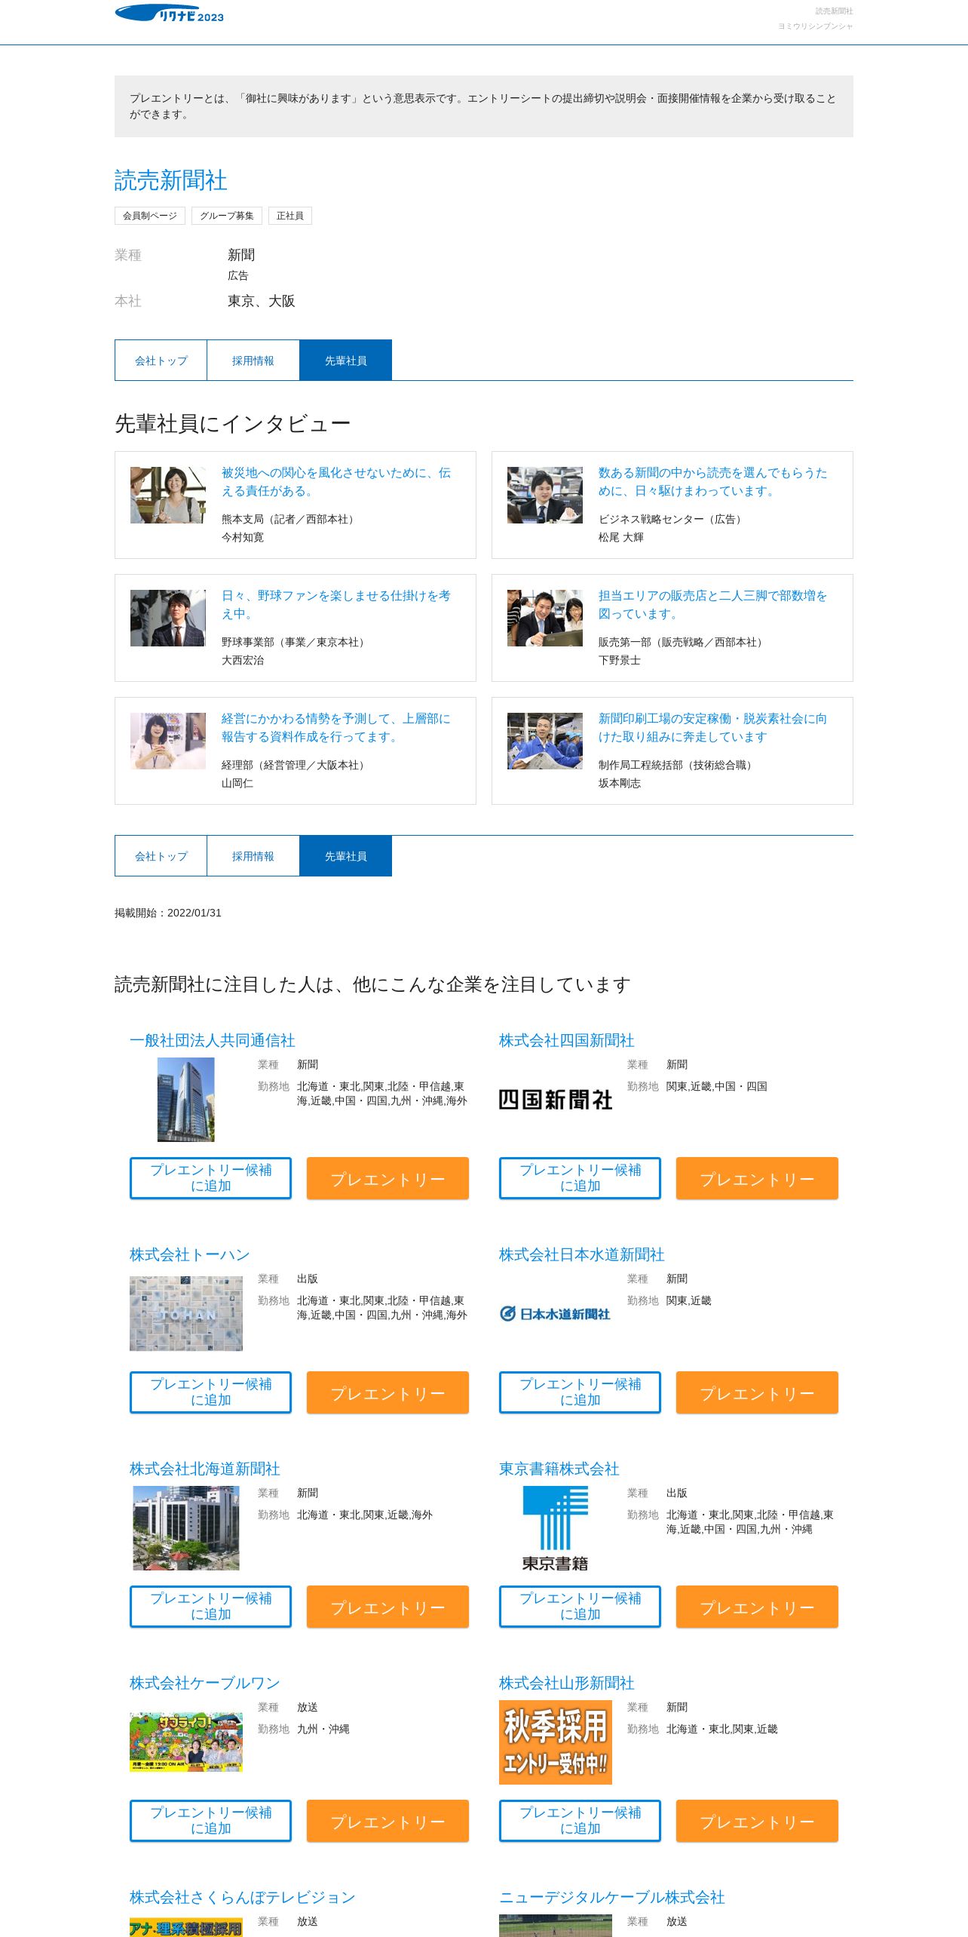Open interview about 経営にかかわる情勢を予測
Image resolution: width=968 pixels, height=1937 pixels.
336,728
